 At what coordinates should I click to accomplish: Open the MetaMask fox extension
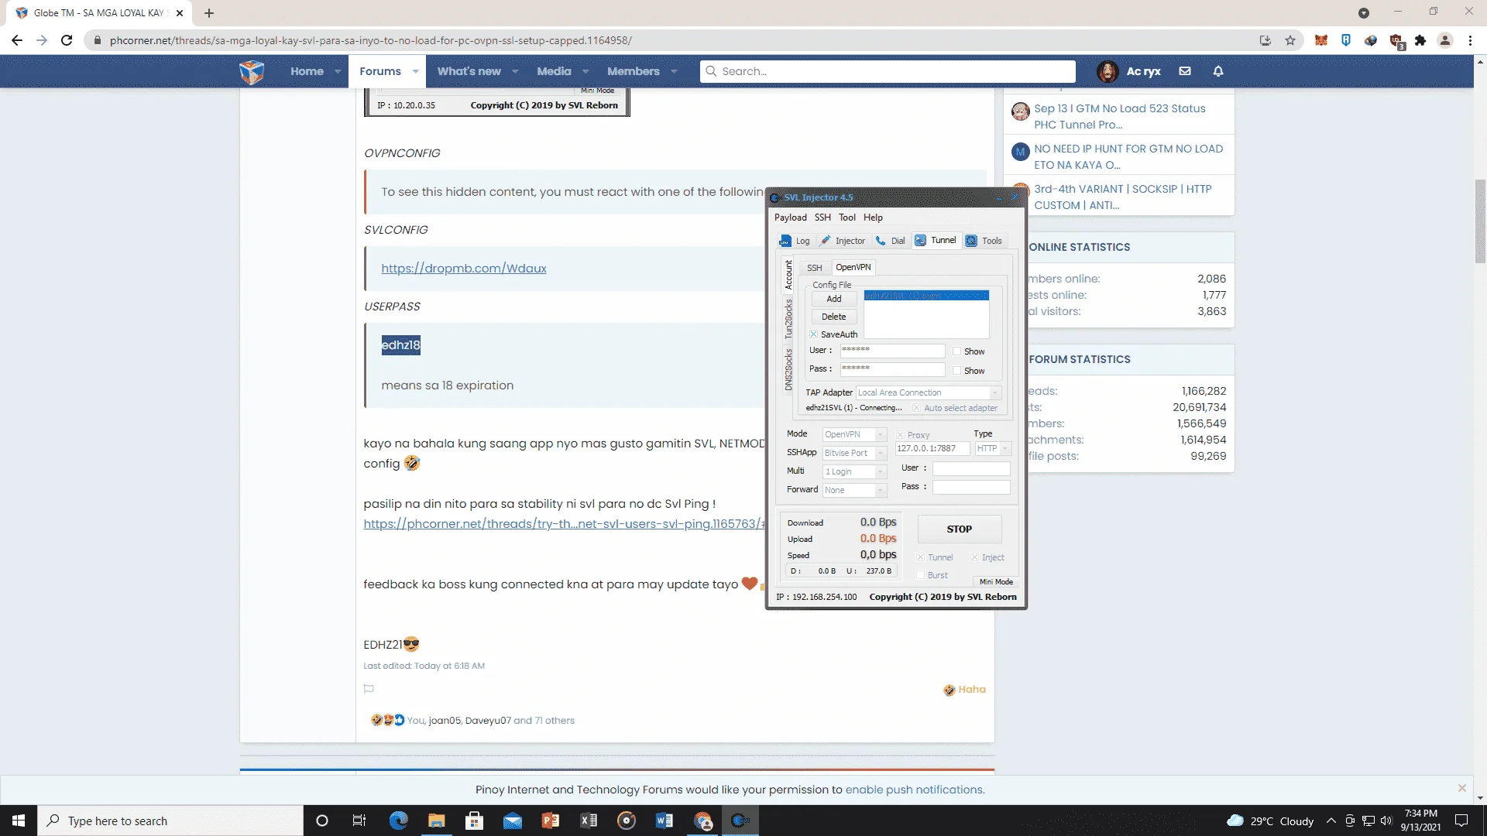[1321, 40]
